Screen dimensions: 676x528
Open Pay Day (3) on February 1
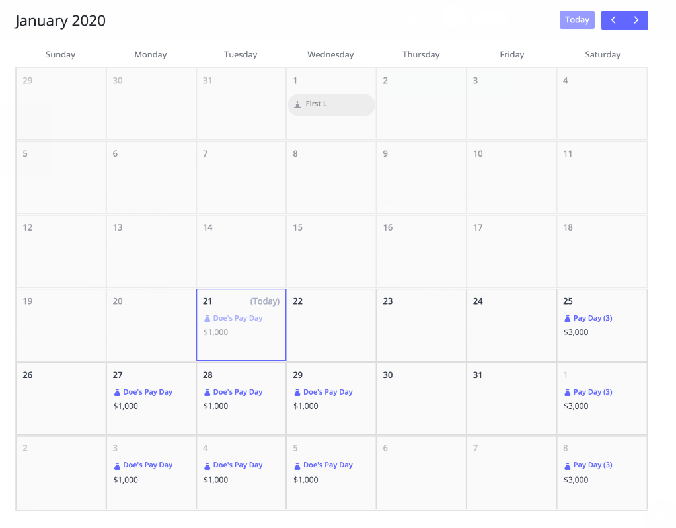592,392
